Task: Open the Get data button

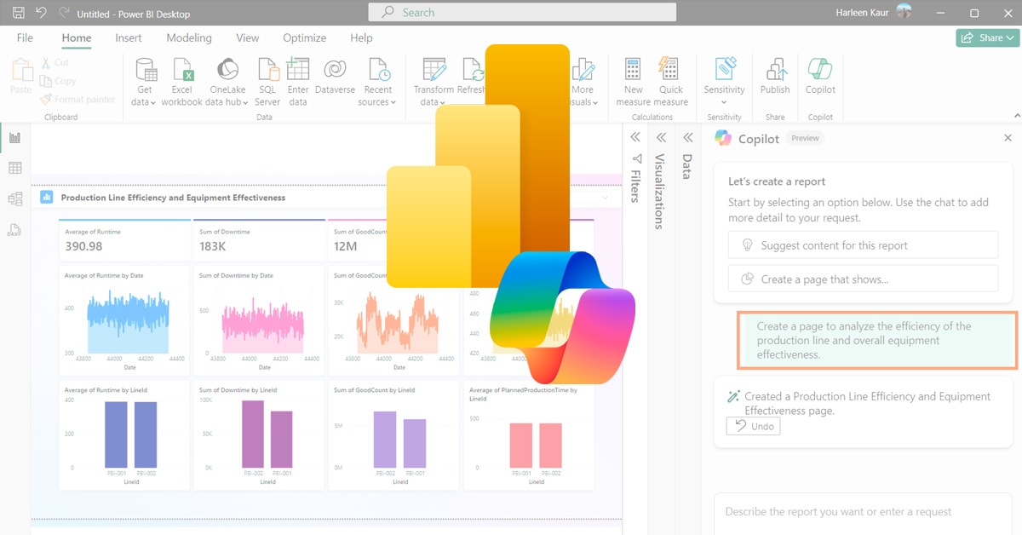Action: pos(145,82)
